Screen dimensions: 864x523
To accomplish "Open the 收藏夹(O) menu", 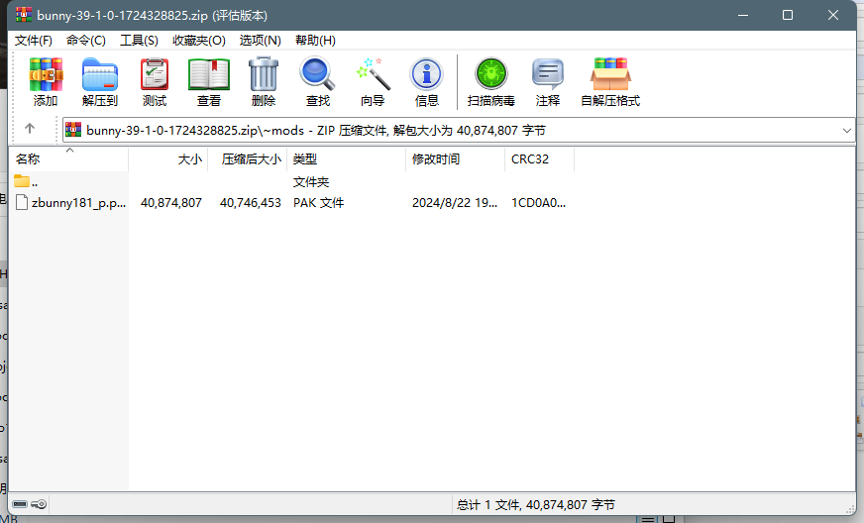I will (x=199, y=41).
